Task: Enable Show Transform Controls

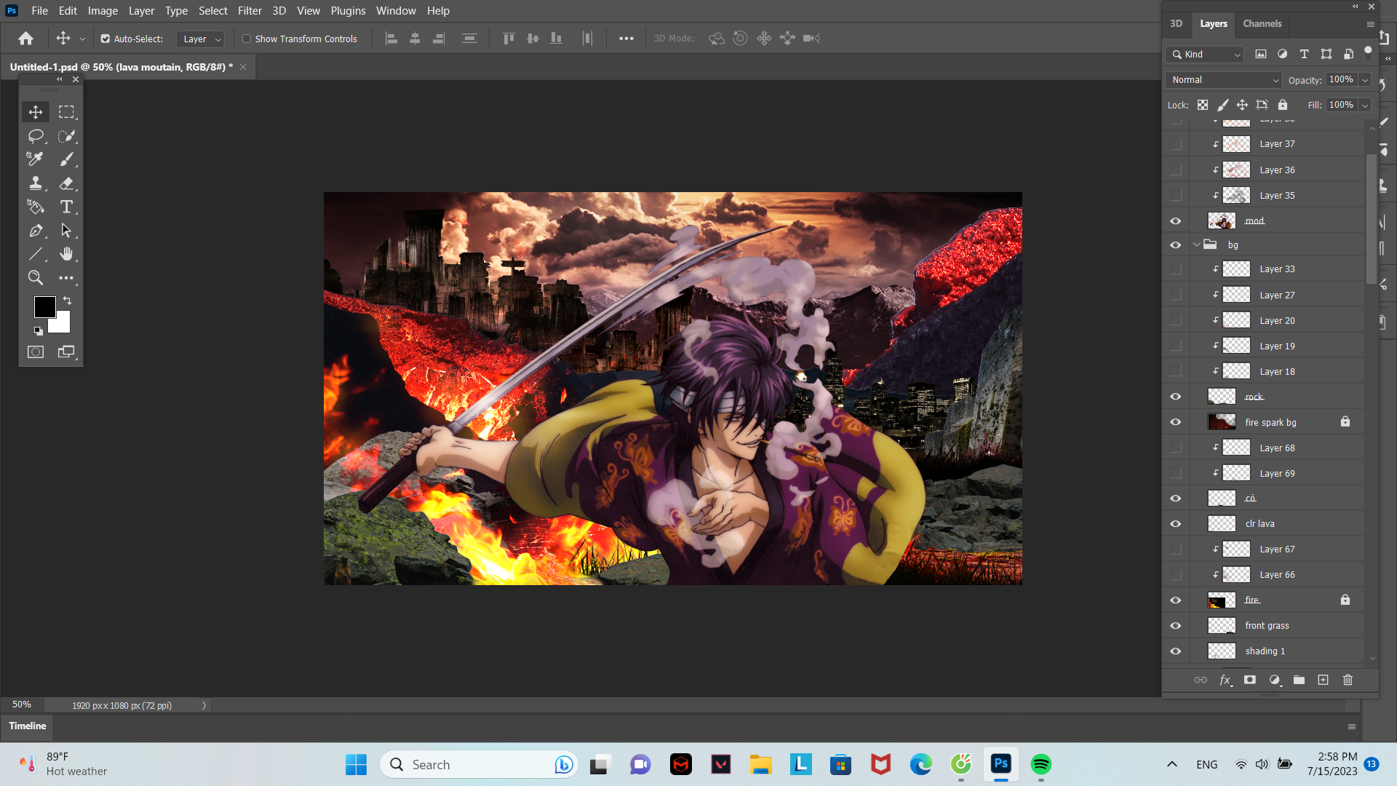Action: click(x=247, y=39)
